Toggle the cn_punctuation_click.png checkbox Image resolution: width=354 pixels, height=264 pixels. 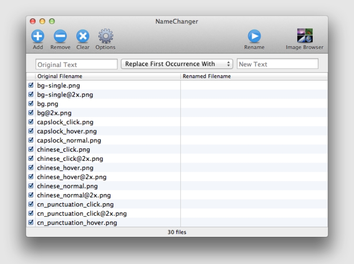31,204
